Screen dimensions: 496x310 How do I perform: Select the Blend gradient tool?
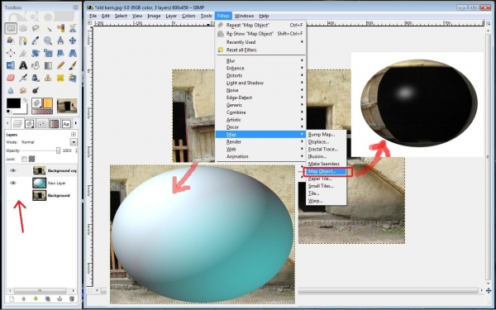tap(48, 65)
